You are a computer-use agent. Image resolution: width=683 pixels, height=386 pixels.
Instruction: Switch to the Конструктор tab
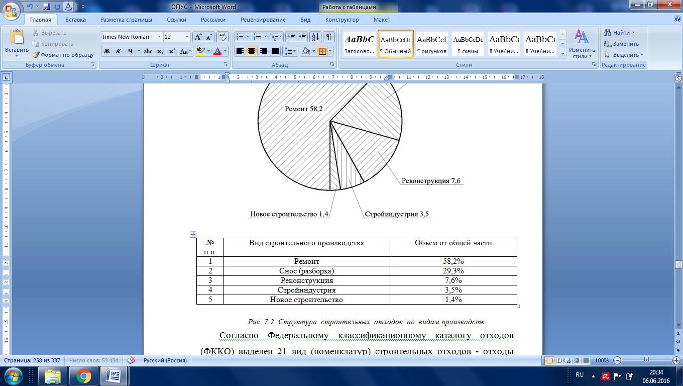click(342, 20)
